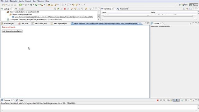Switch to the Servers tab
This screenshot has width=199, height=112.
point(19,9)
